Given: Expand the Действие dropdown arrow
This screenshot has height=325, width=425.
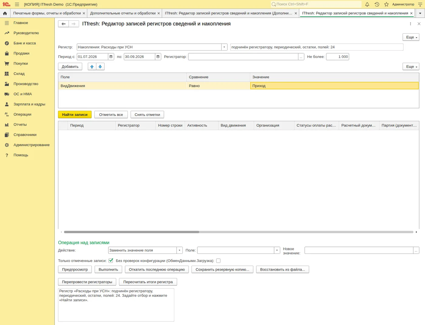Looking at the screenshot, I should 179,250.
